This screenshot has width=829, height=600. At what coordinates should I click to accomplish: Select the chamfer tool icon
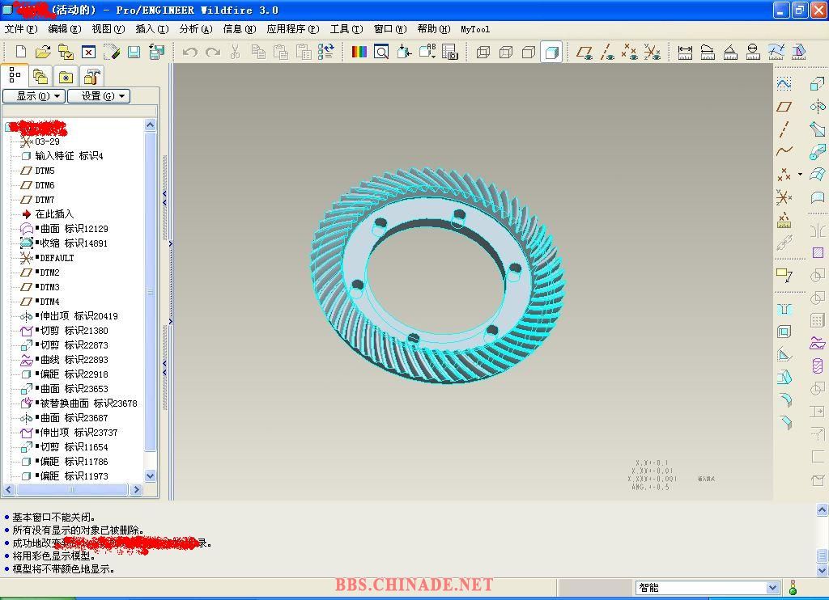785,423
